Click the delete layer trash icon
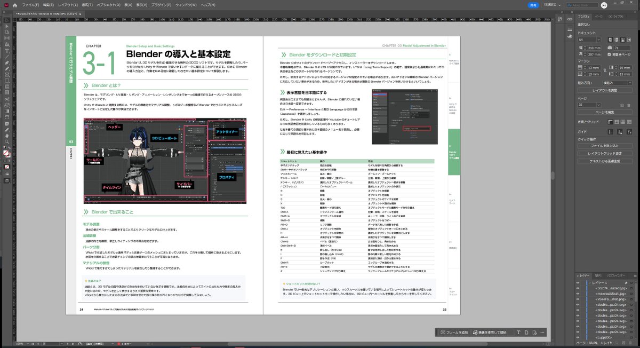Image resolution: width=640 pixels, height=348 pixels. [630, 343]
